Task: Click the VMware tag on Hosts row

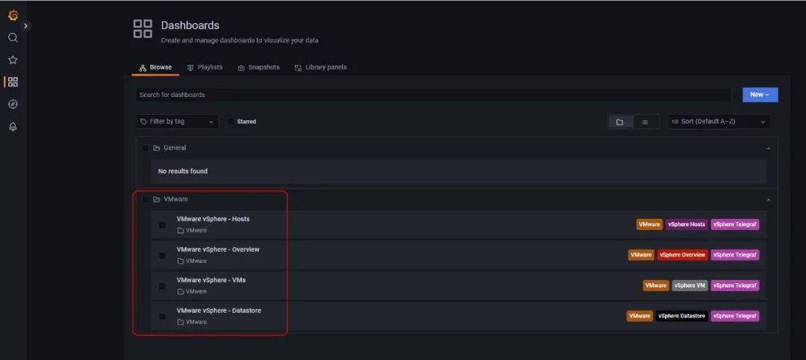Action: [x=649, y=224]
